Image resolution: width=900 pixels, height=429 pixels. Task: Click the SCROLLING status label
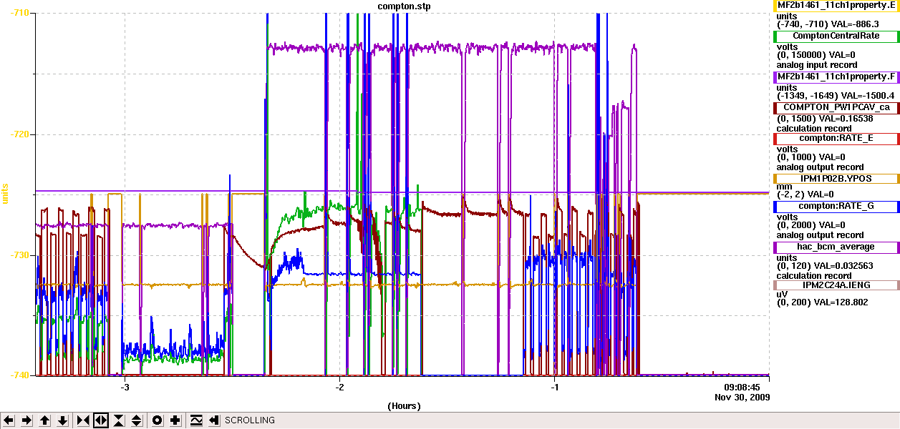click(250, 420)
